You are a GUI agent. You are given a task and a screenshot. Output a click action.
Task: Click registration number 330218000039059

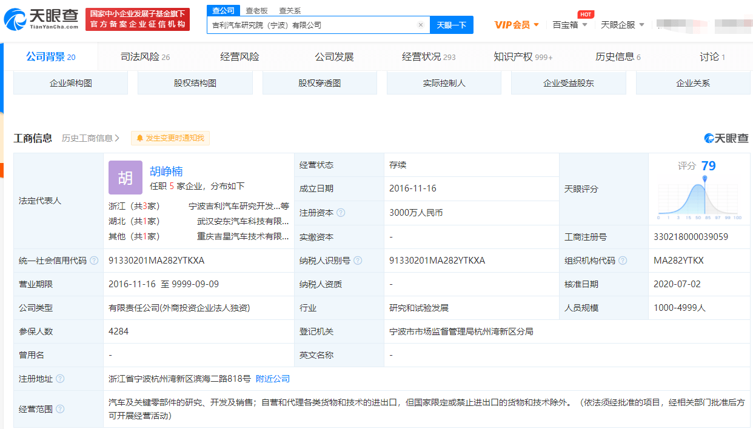tap(691, 237)
